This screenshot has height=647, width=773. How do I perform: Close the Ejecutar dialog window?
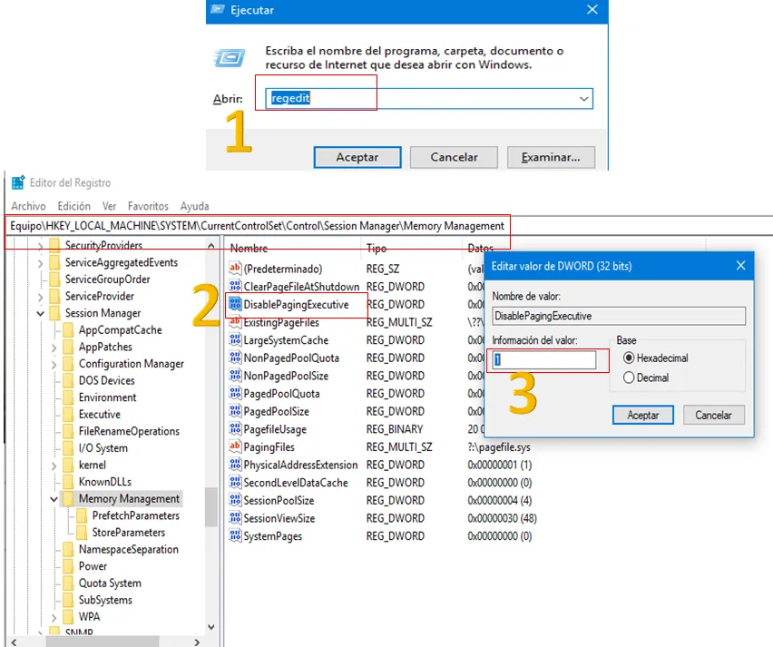coord(592,10)
